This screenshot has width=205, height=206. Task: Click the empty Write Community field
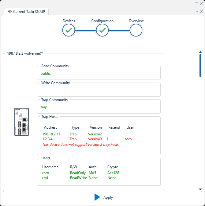click(99, 90)
